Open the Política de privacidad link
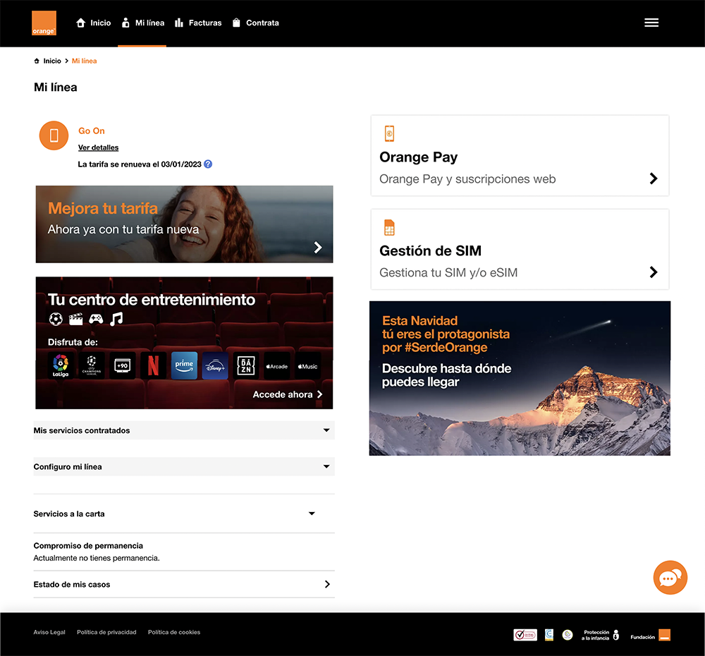This screenshot has height=656, width=705. 106,633
